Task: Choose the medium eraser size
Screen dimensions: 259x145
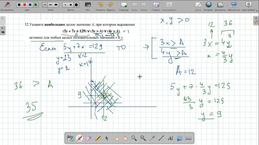Action: tap(71, 5)
